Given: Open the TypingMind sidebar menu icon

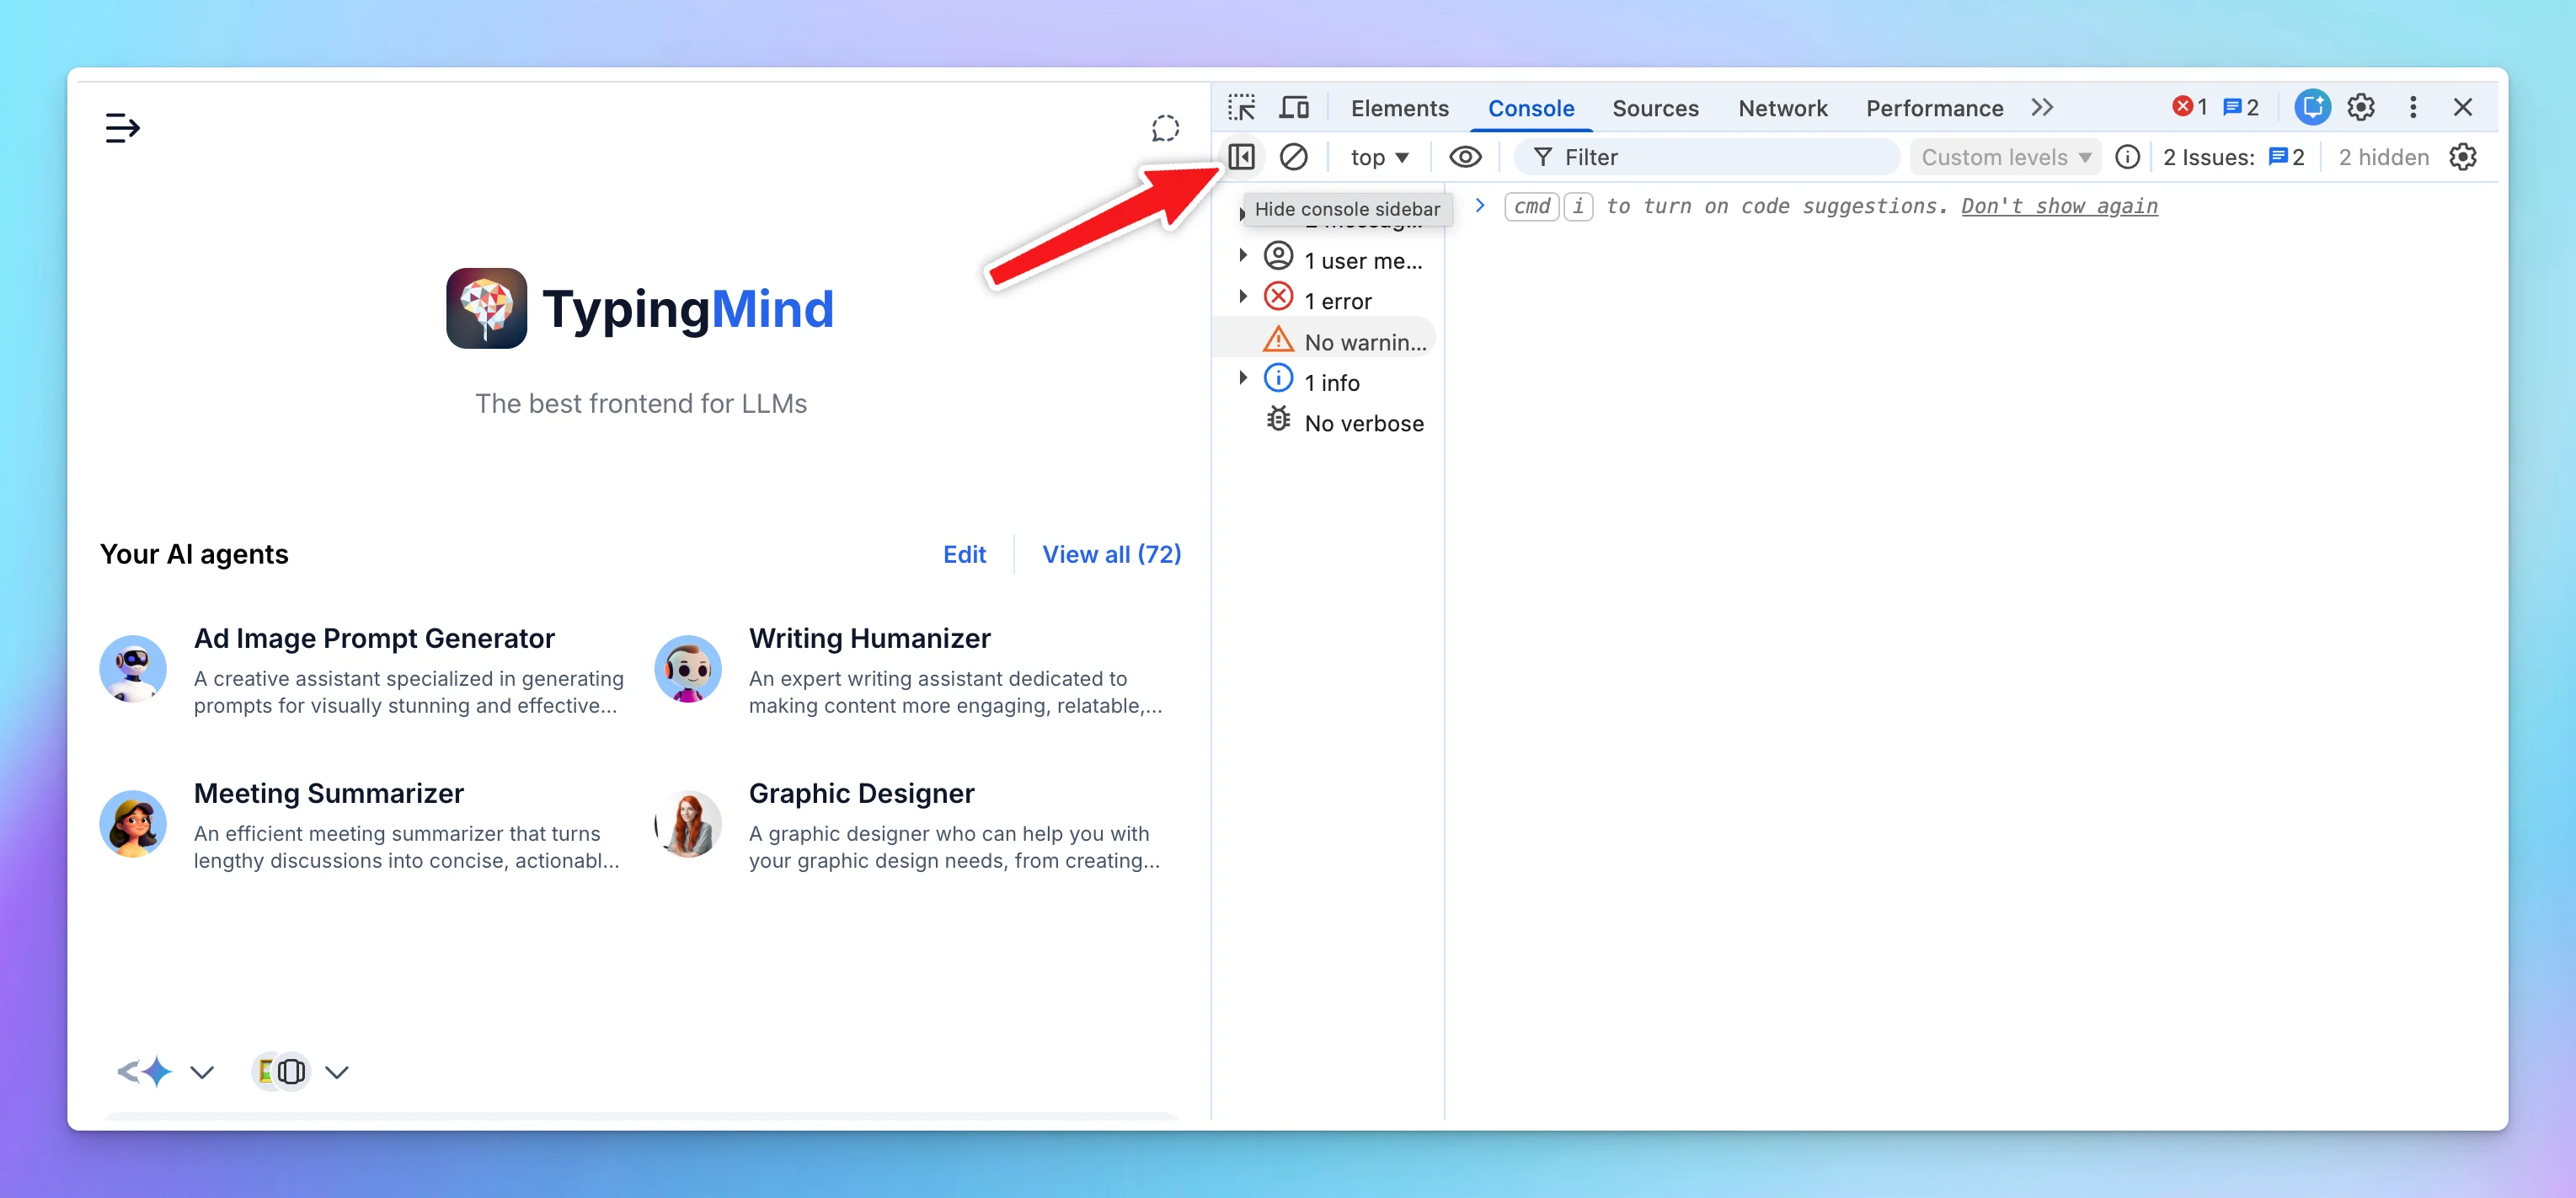Looking at the screenshot, I should pos(122,128).
